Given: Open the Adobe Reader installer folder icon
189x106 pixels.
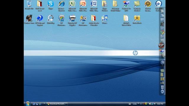Looking at the screenshot, I should pos(94,20).
